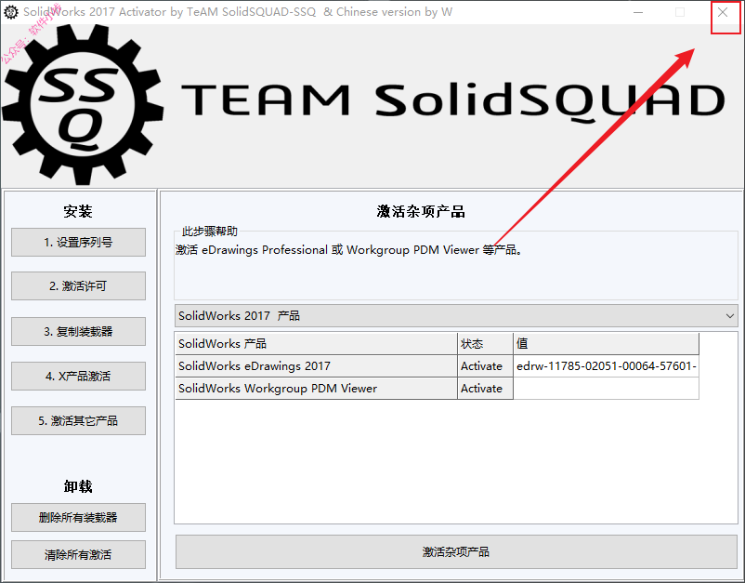Click the SSQ gear icon in title bar

click(x=11, y=12)
